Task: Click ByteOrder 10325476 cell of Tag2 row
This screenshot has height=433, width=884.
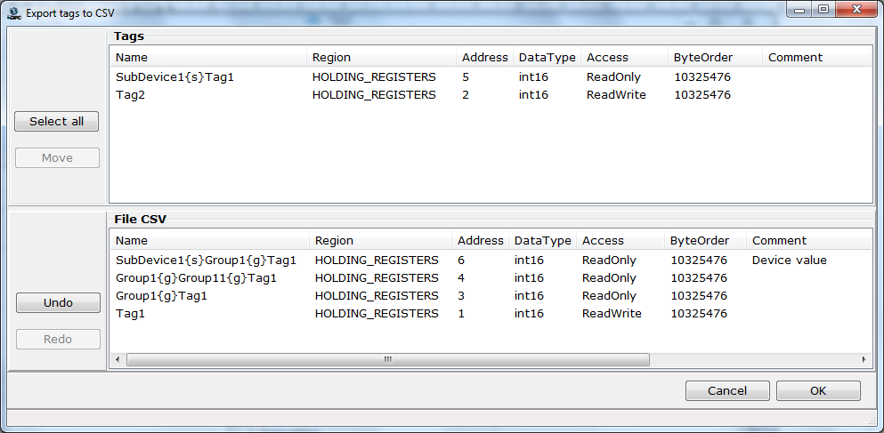Action: (x=702, y=95)
